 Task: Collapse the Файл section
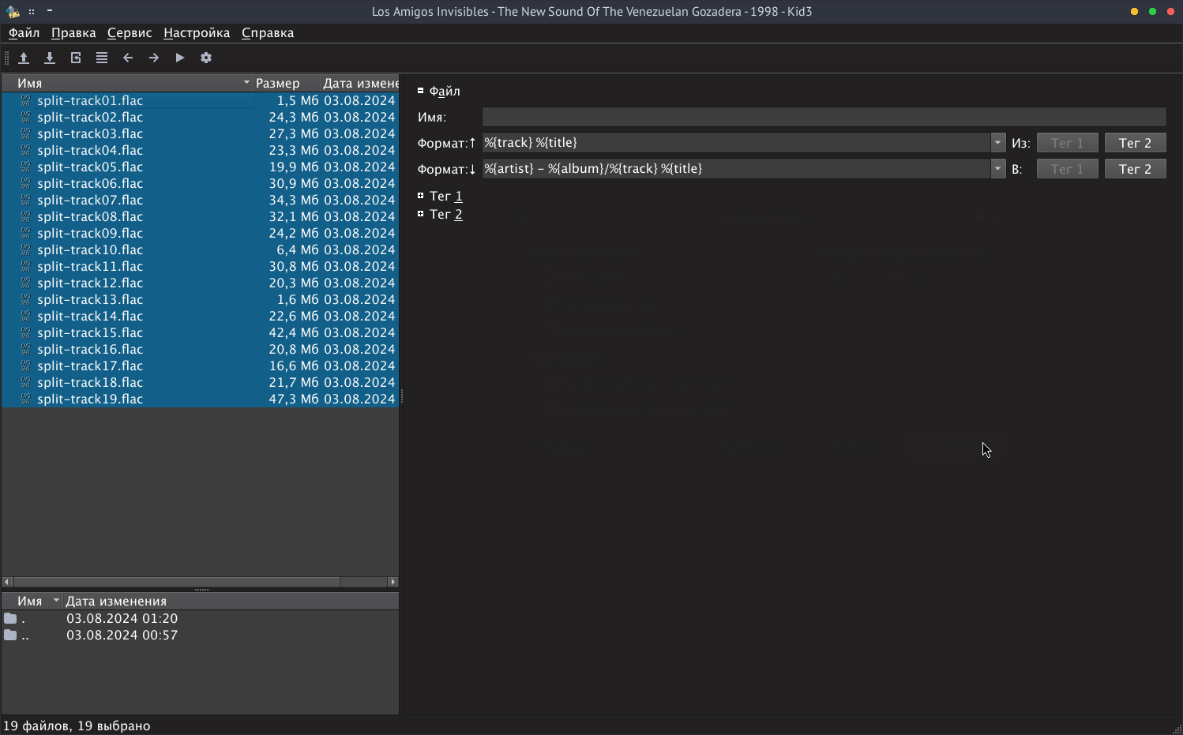421,91
